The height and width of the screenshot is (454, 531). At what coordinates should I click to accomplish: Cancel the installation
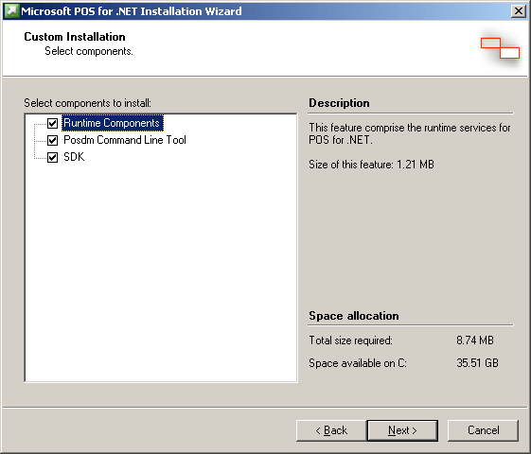[x=483, y=430]
